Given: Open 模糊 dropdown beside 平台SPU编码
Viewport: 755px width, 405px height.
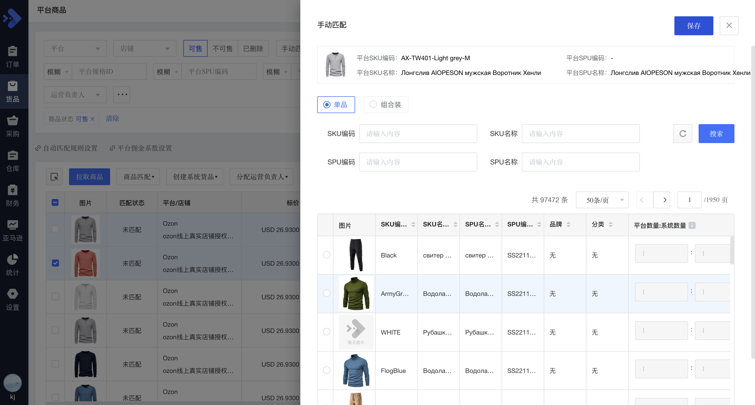Looking at the screenshot, I should click(167, 72).
